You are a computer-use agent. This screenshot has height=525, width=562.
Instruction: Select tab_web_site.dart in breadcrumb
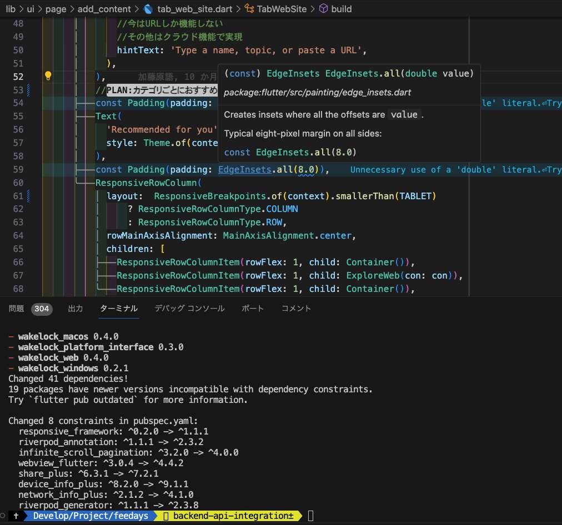pos(194,9)
